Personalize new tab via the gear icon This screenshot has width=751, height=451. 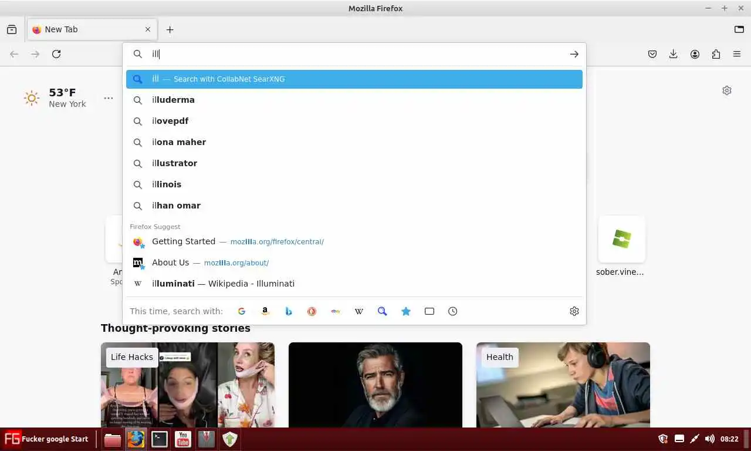[x=727, y=90]
